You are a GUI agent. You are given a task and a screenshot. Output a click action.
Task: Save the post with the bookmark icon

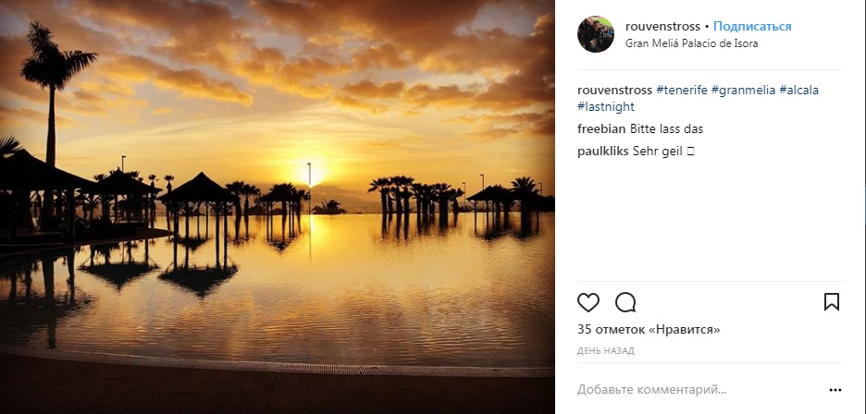(x=831, y=302)
